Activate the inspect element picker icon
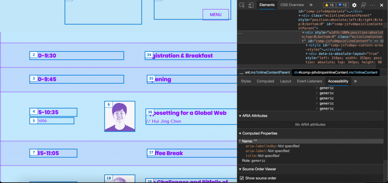The height and width of the screenshot is (183, 388). point(242,5)
